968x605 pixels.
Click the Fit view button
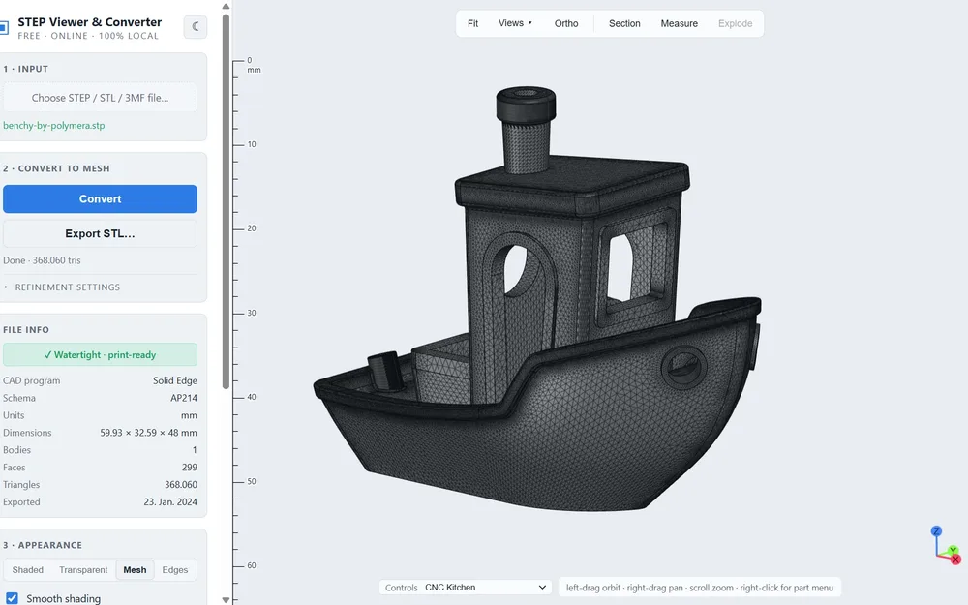(473, 23)
